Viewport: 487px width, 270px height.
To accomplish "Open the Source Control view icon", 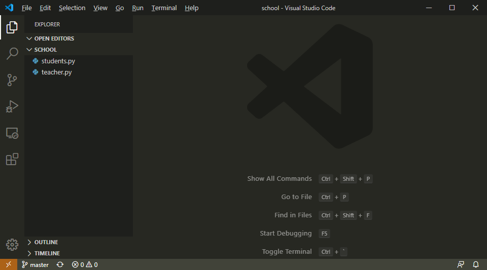I will pos(12,80).
